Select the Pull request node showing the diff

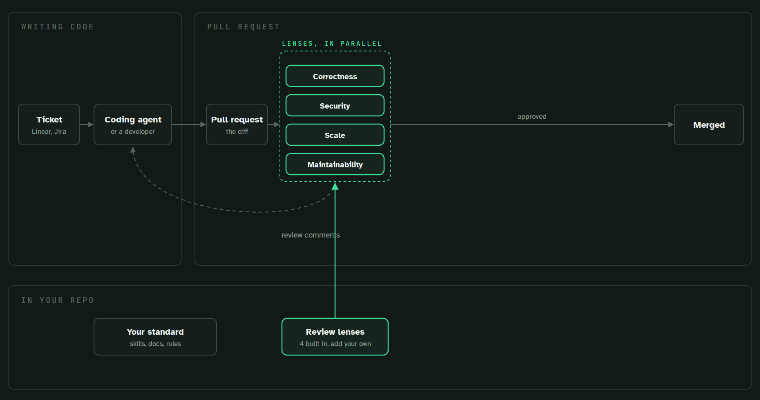click(237, 124)
